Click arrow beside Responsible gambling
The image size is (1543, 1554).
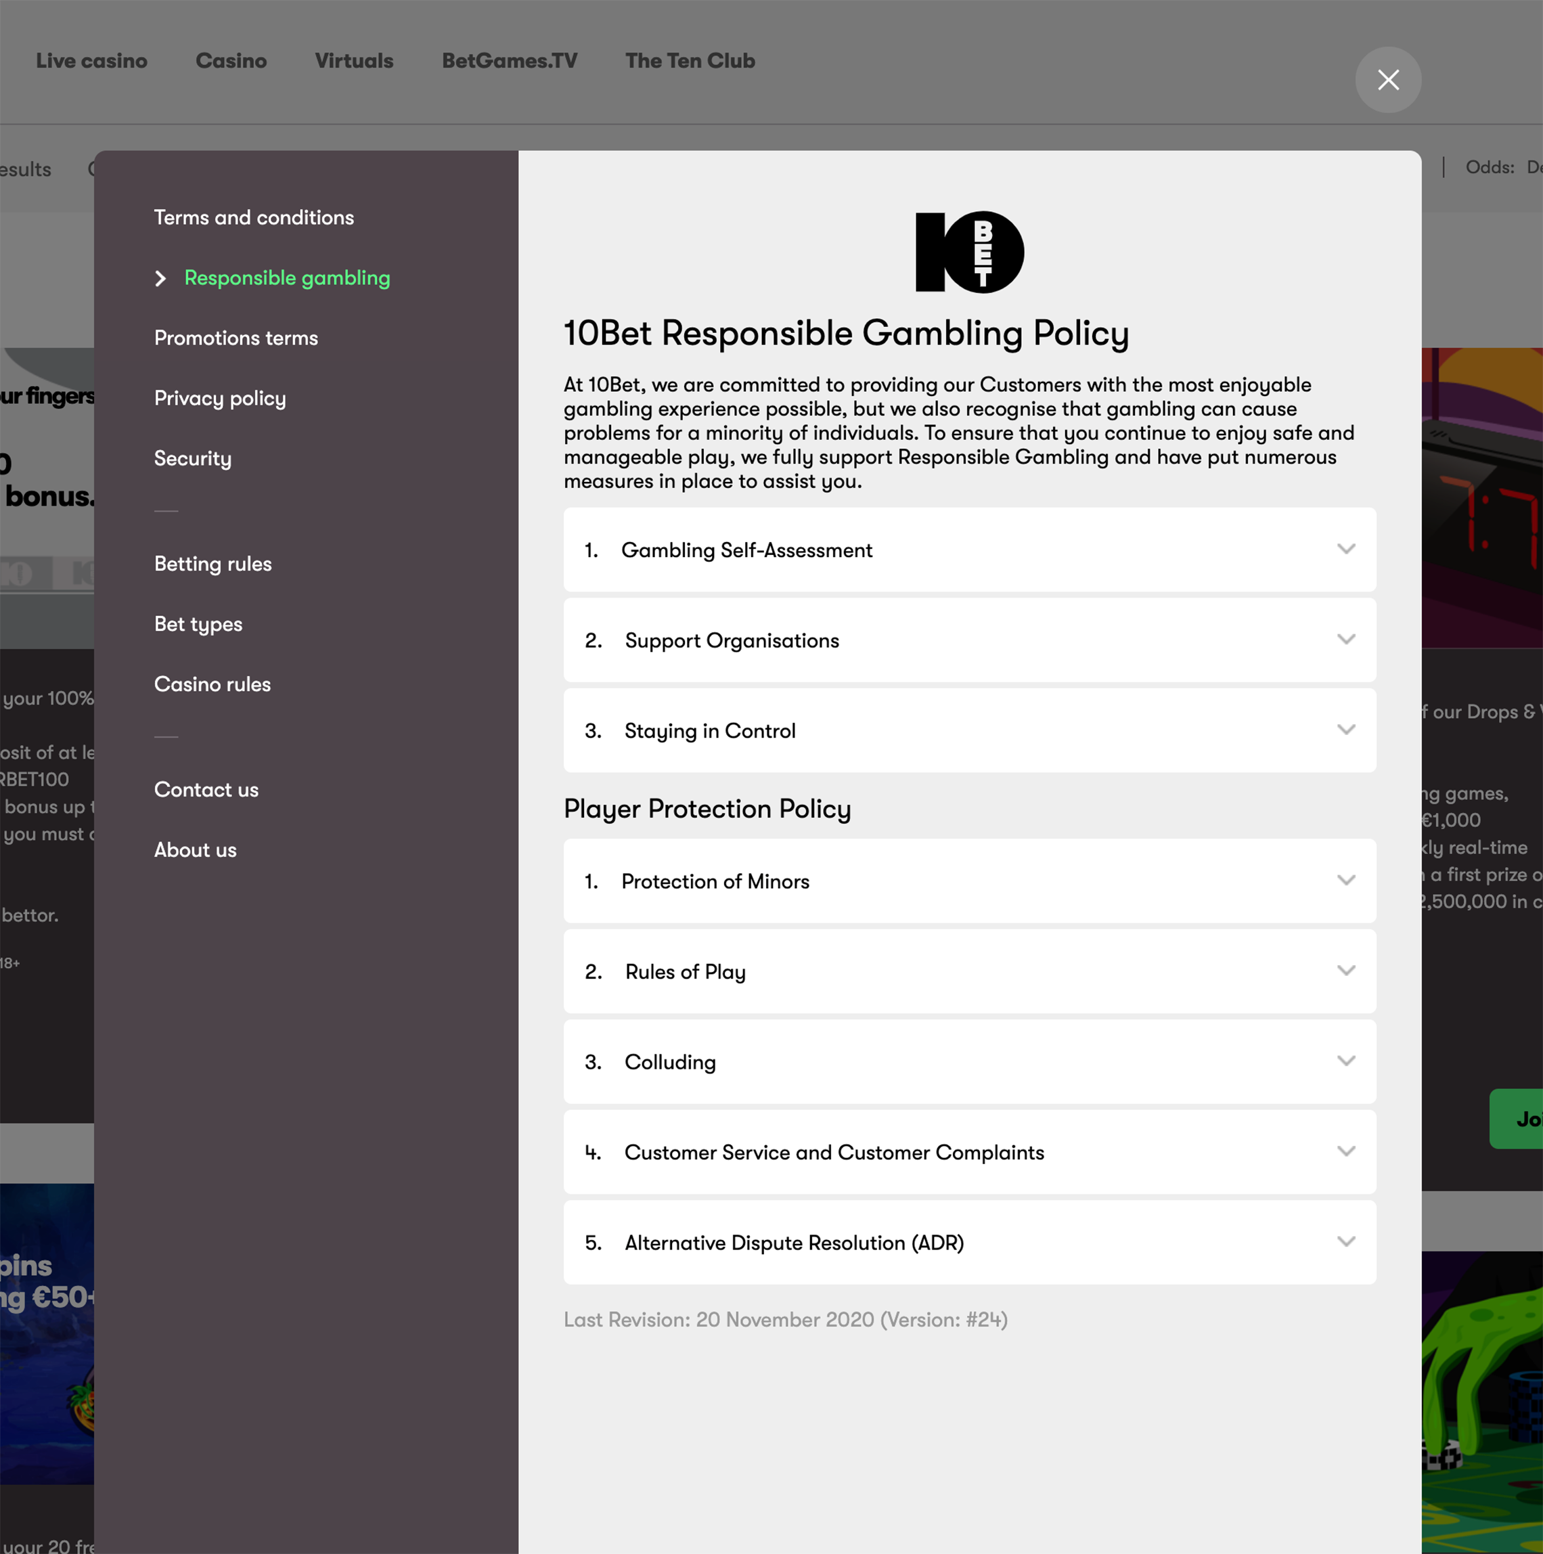pyautogui.click(x=161, y=278)
